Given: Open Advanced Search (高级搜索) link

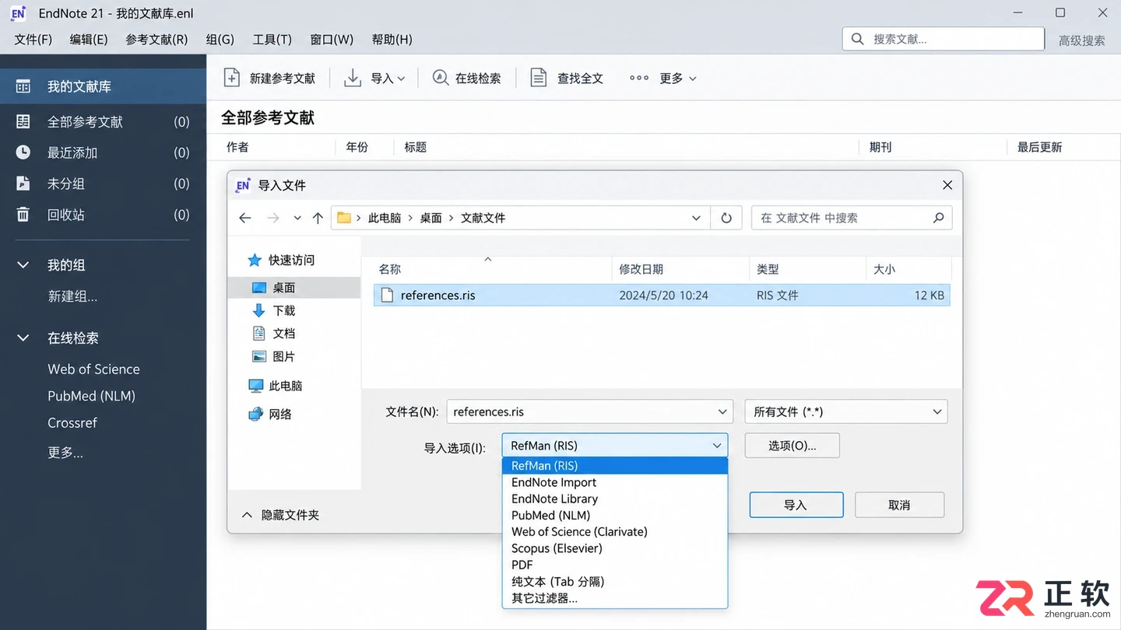Looking at the screenshot, I should pyautogui.click(x=1081, y=40).
